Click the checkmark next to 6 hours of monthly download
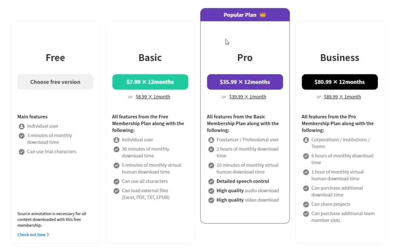The image size is (406, 250). [x=306, y=156]
